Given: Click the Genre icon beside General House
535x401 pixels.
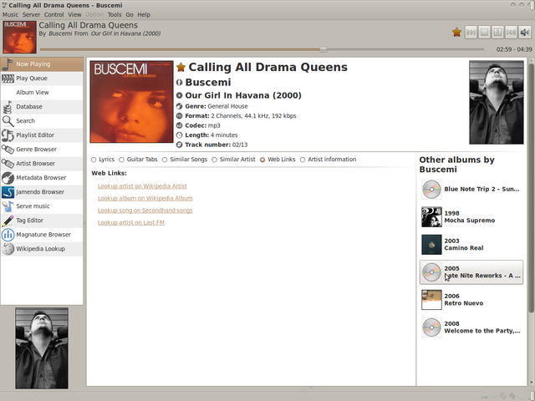Looking at the screenshot, I should click(x=179, y=106).
